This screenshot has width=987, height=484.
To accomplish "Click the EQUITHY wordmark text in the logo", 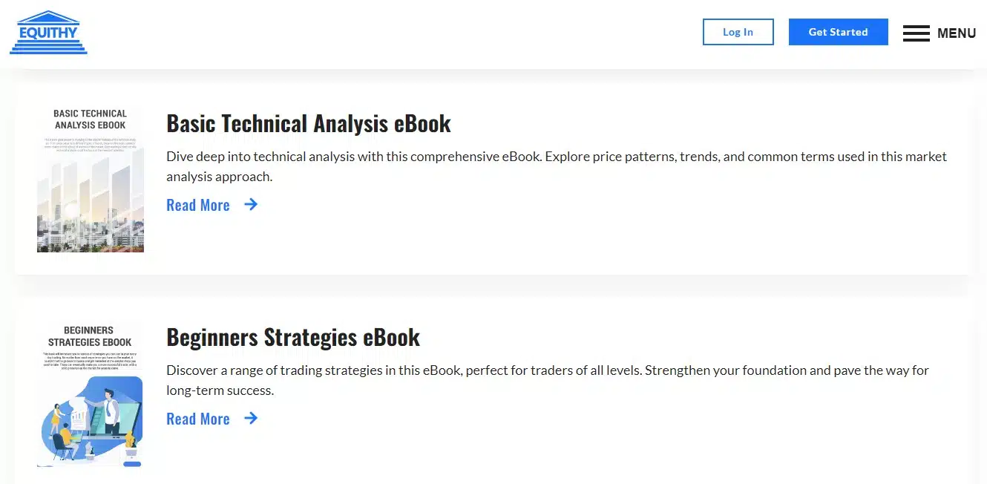I will 48,33.
